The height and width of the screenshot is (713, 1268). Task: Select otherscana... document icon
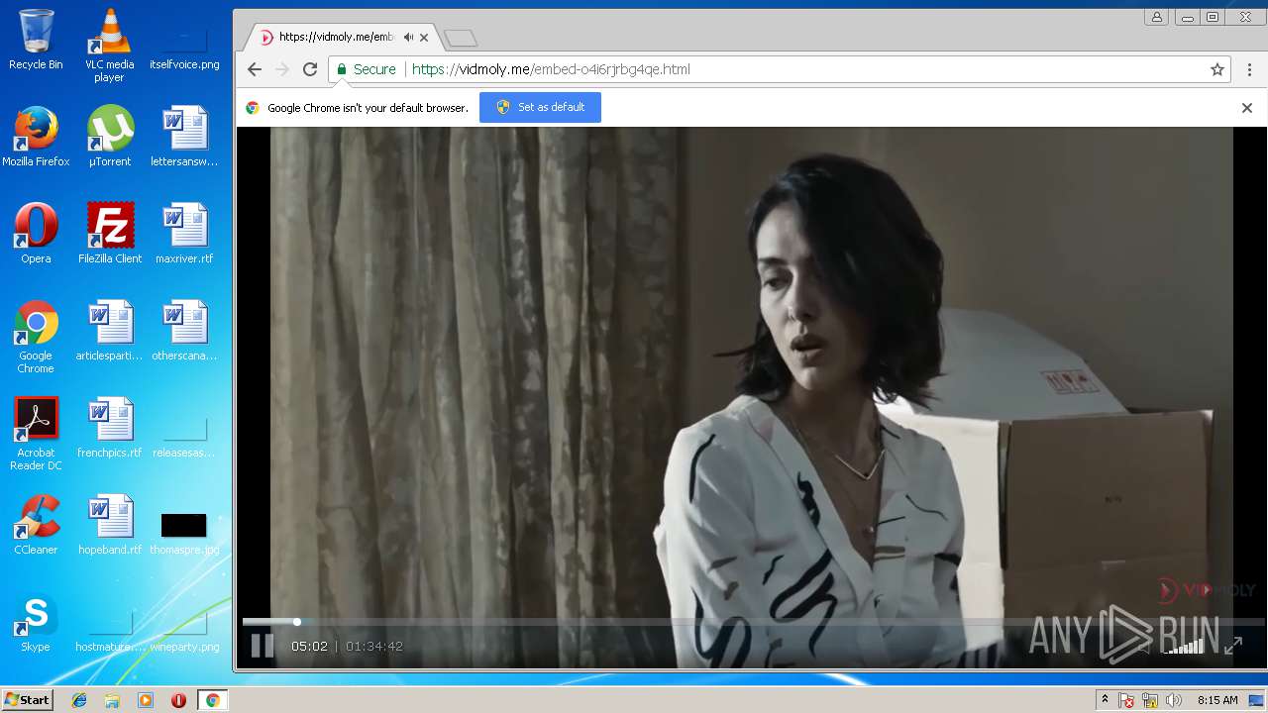tap(184, 330)
